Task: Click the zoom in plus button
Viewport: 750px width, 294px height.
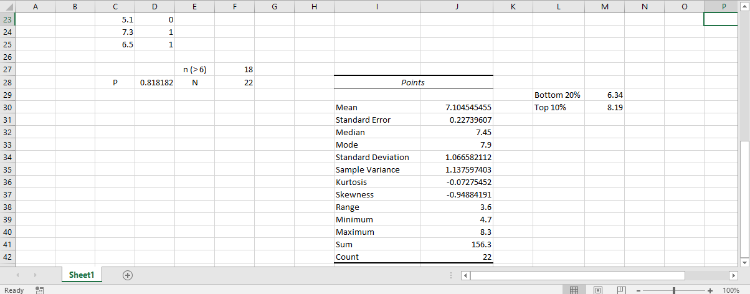Action: click(710, 290)
